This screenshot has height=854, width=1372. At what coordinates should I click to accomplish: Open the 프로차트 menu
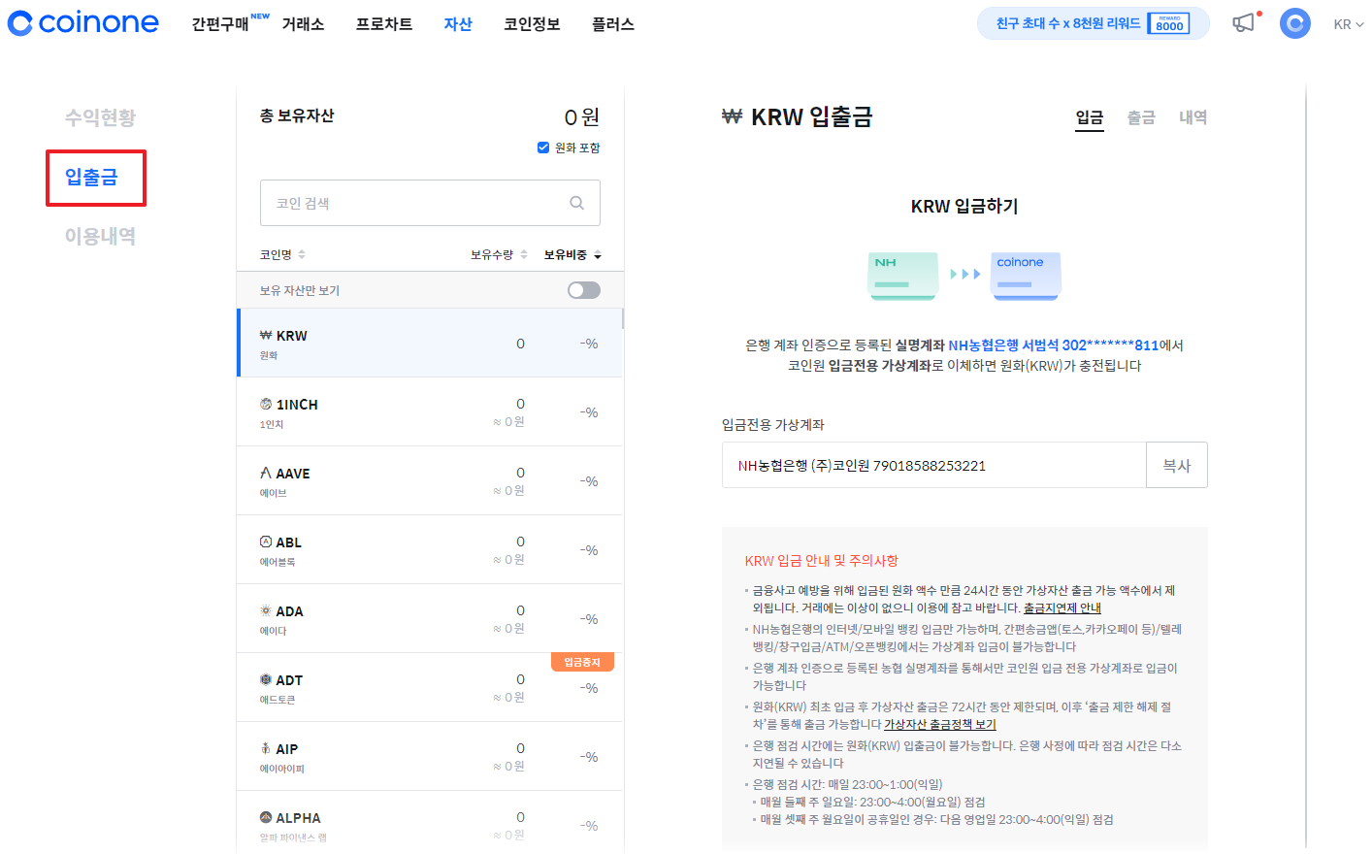[384, 24]
